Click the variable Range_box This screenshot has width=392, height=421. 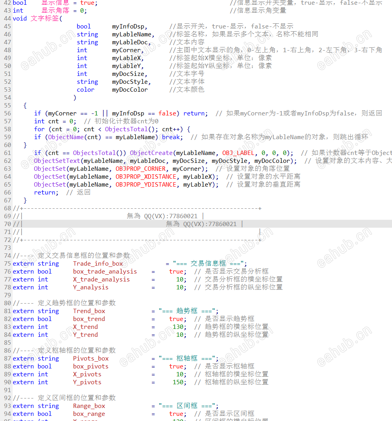click(89, 406)
